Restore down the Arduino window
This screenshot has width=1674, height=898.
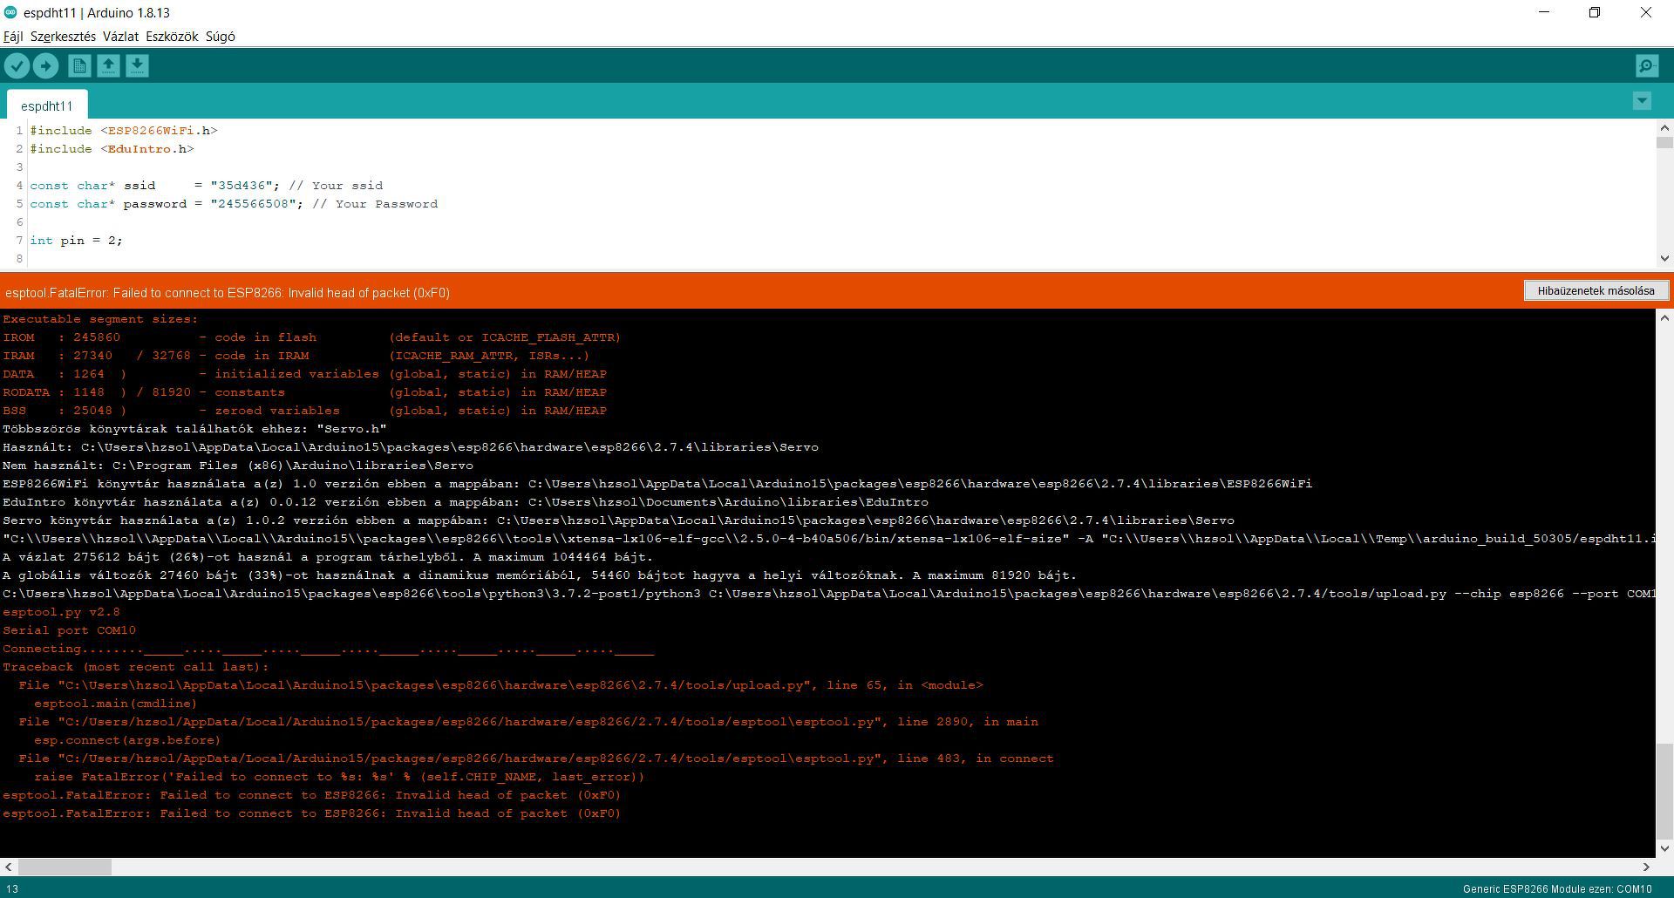(x=1595, y=12)
